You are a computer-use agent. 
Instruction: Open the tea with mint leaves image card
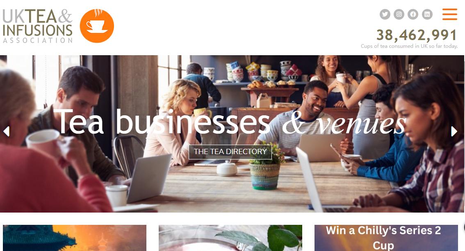click(x=230, y=238)
